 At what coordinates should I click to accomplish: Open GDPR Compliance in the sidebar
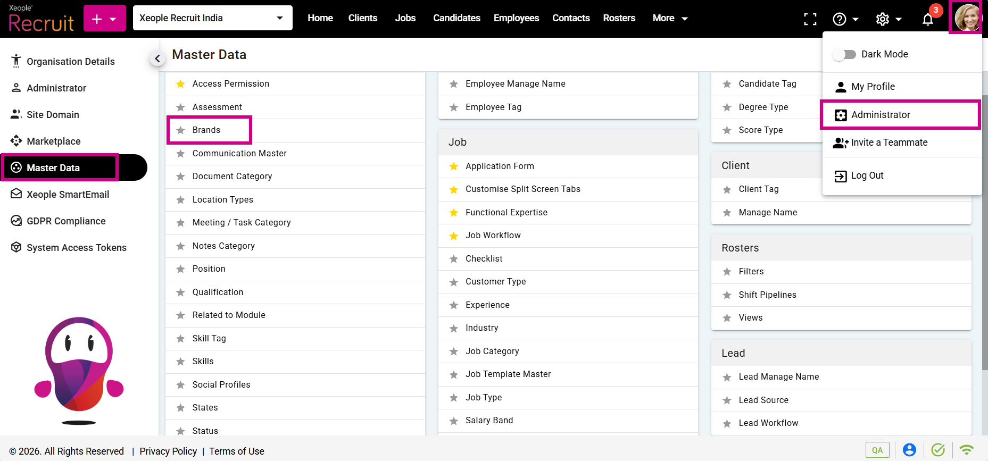pos(66,221)
